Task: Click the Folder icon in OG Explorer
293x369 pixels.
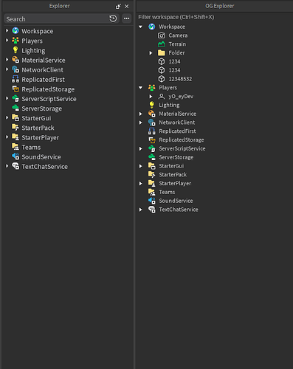Action: 162,52
